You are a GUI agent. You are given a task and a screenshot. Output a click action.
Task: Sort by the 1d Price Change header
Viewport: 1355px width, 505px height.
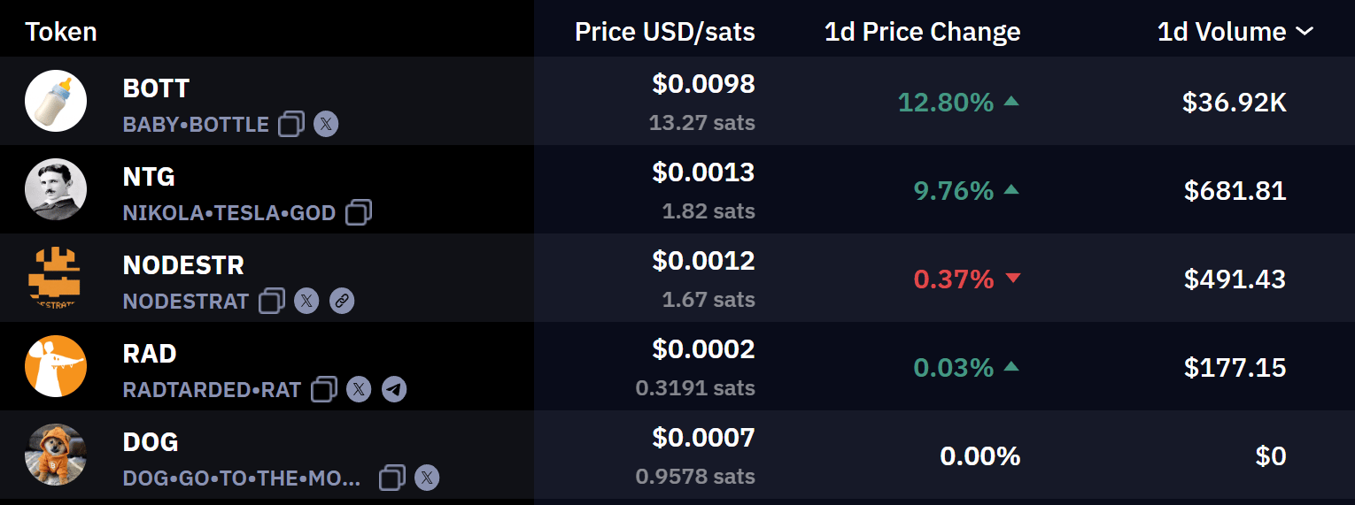(x=922, y=32)
